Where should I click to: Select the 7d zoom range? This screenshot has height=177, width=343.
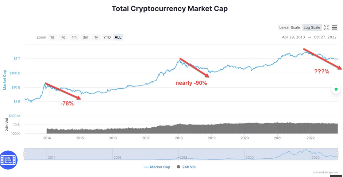(63, 37)
